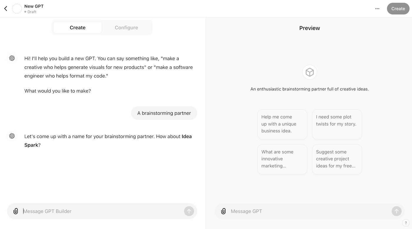Switch to the Configure tab
Screen dimensions: 412x229
tap(126, 28)
